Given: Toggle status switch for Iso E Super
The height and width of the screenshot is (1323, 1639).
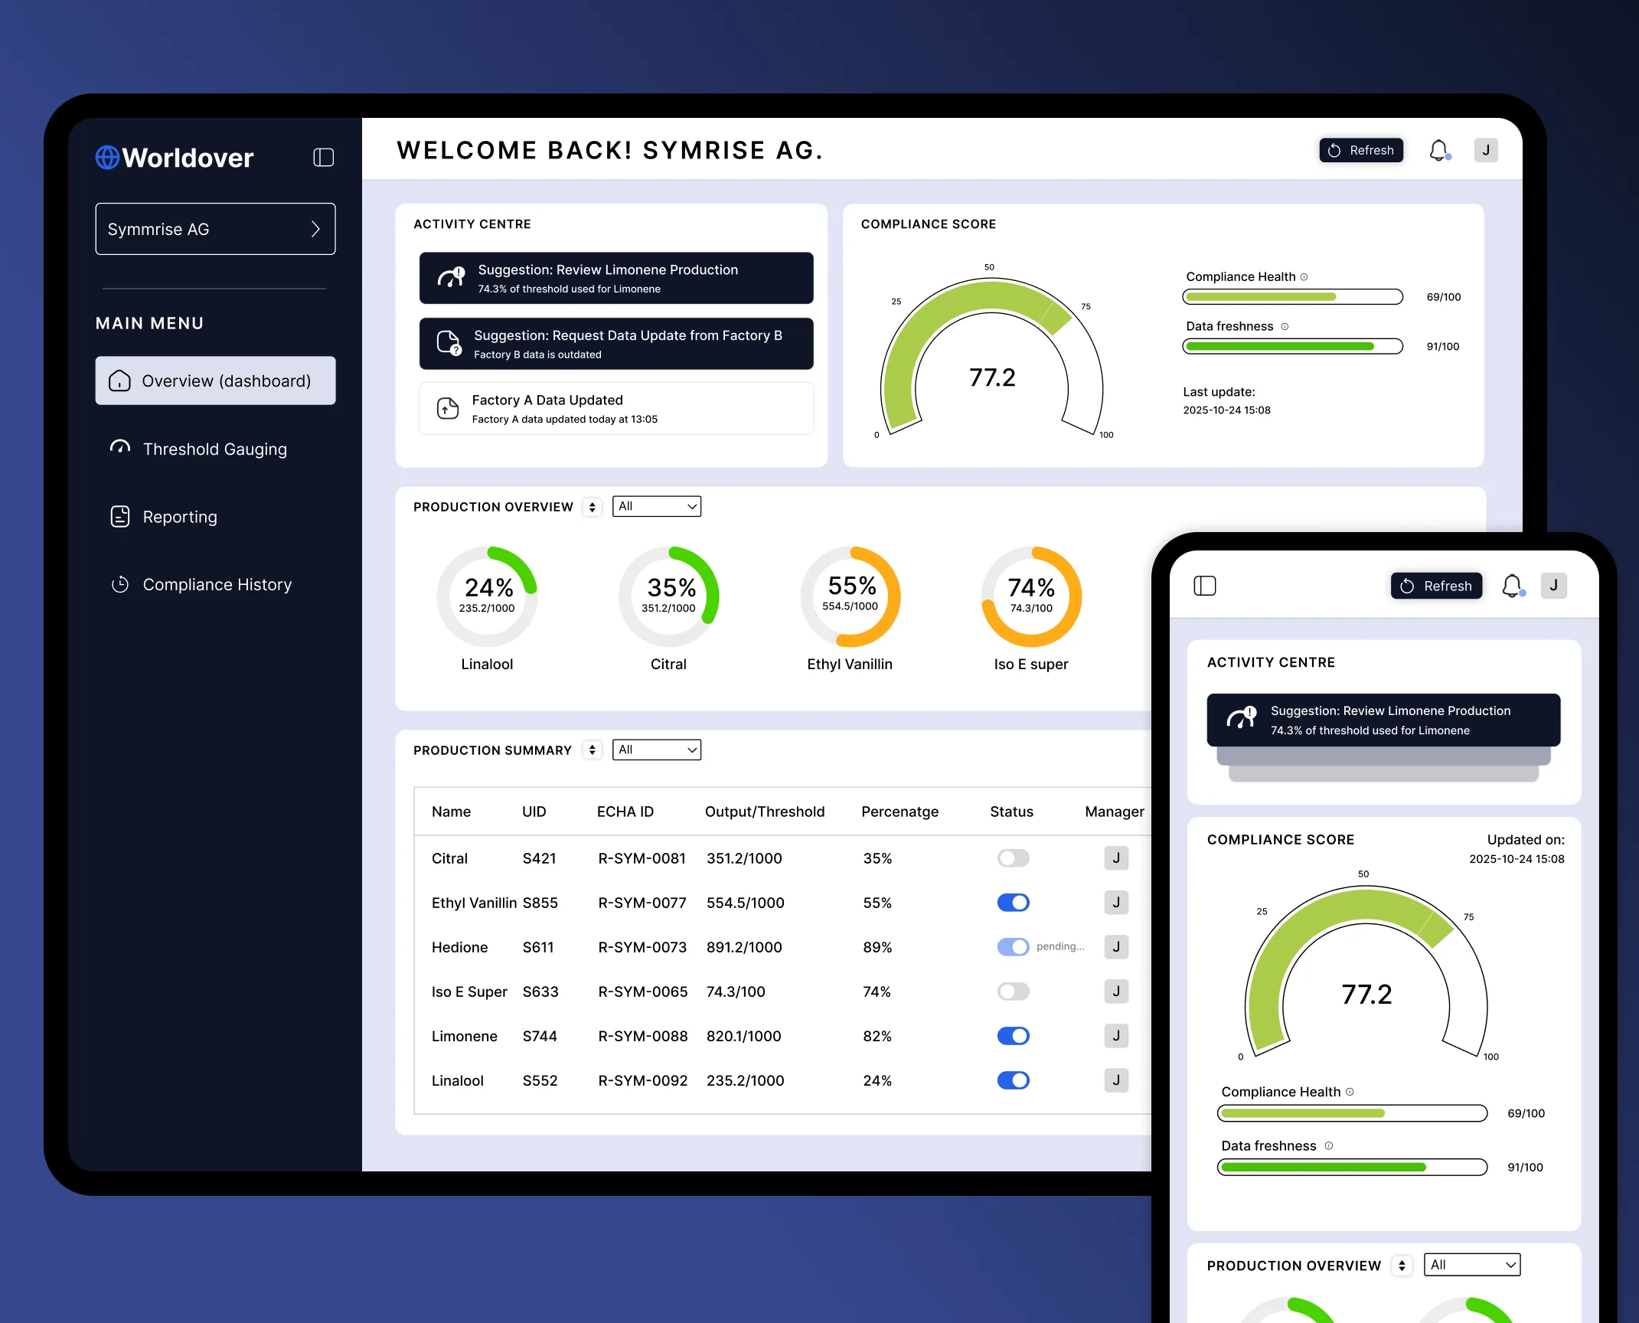Looking at the screenshot, I should [1014, 991].
